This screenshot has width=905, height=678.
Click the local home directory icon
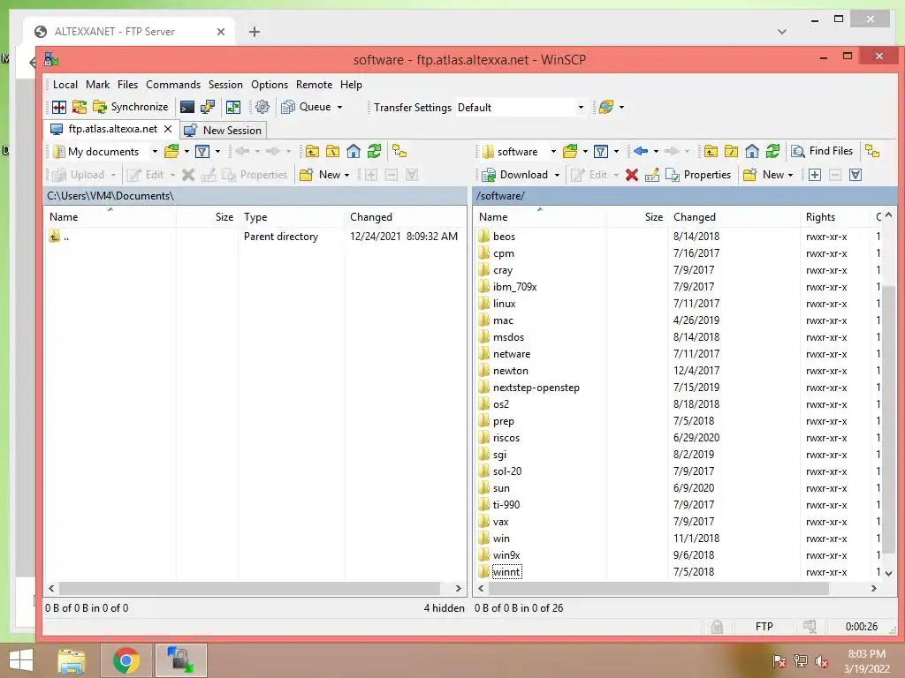tap(354, 152)
